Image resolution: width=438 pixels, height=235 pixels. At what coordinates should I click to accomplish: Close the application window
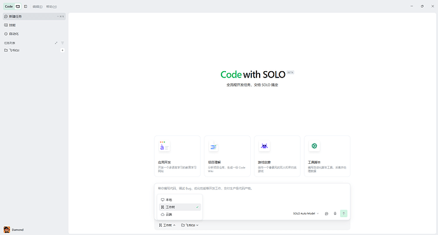click(432, 6)
